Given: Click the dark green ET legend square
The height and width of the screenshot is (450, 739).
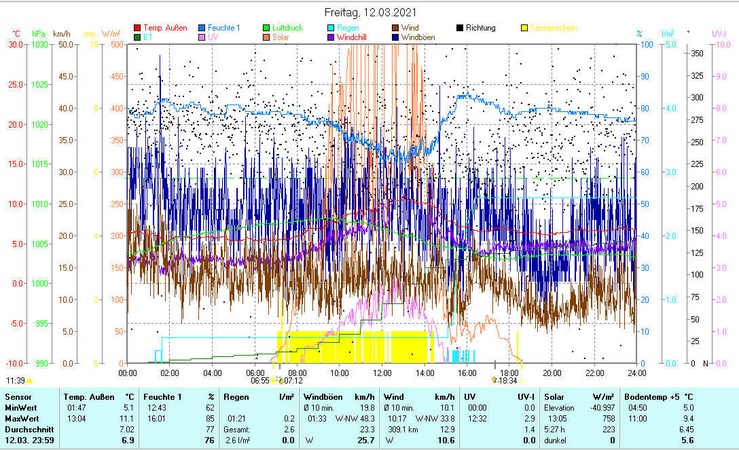Looking at the screenshot, I should click(x=137, y=37).
